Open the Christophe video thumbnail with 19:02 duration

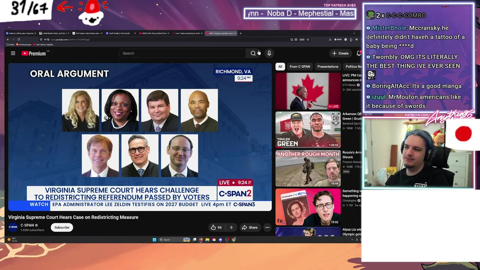coord(308,207)
